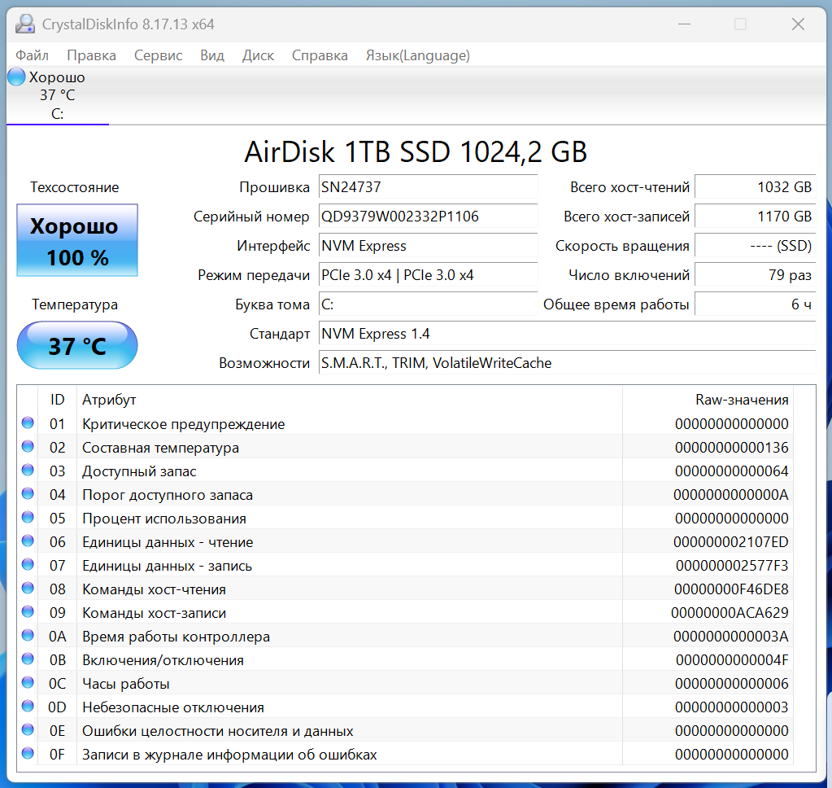Click the Прошивка field showing SN24737
832x788 pixels.
(429, 187)
